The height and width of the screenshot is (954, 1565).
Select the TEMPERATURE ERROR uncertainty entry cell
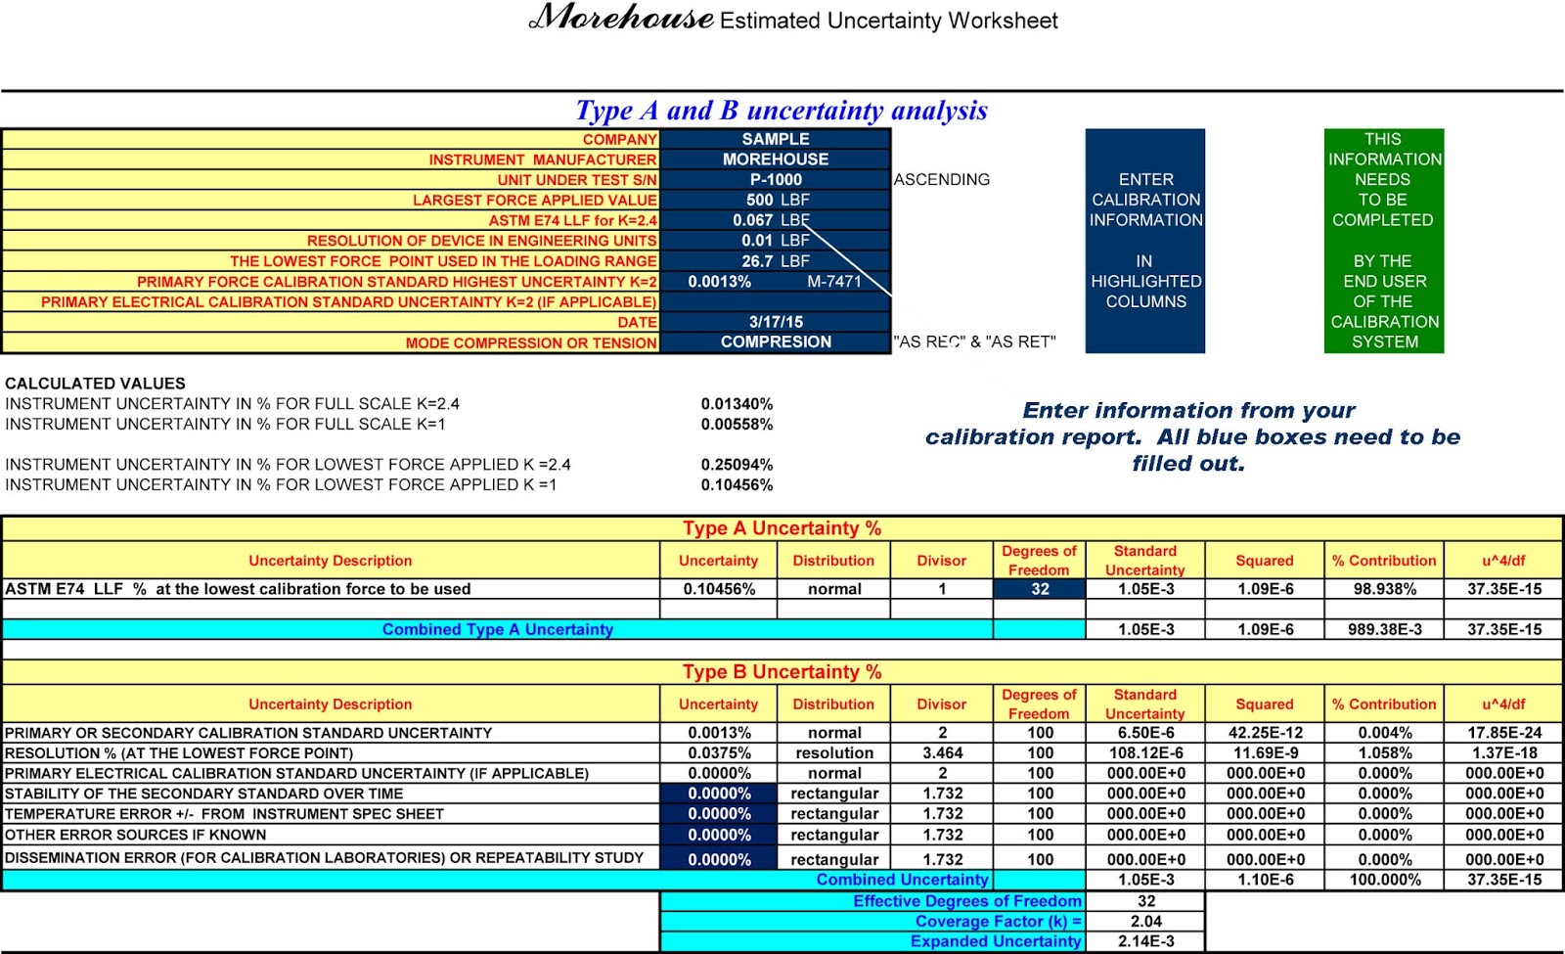pyautogui.click(x=719, y=814)
